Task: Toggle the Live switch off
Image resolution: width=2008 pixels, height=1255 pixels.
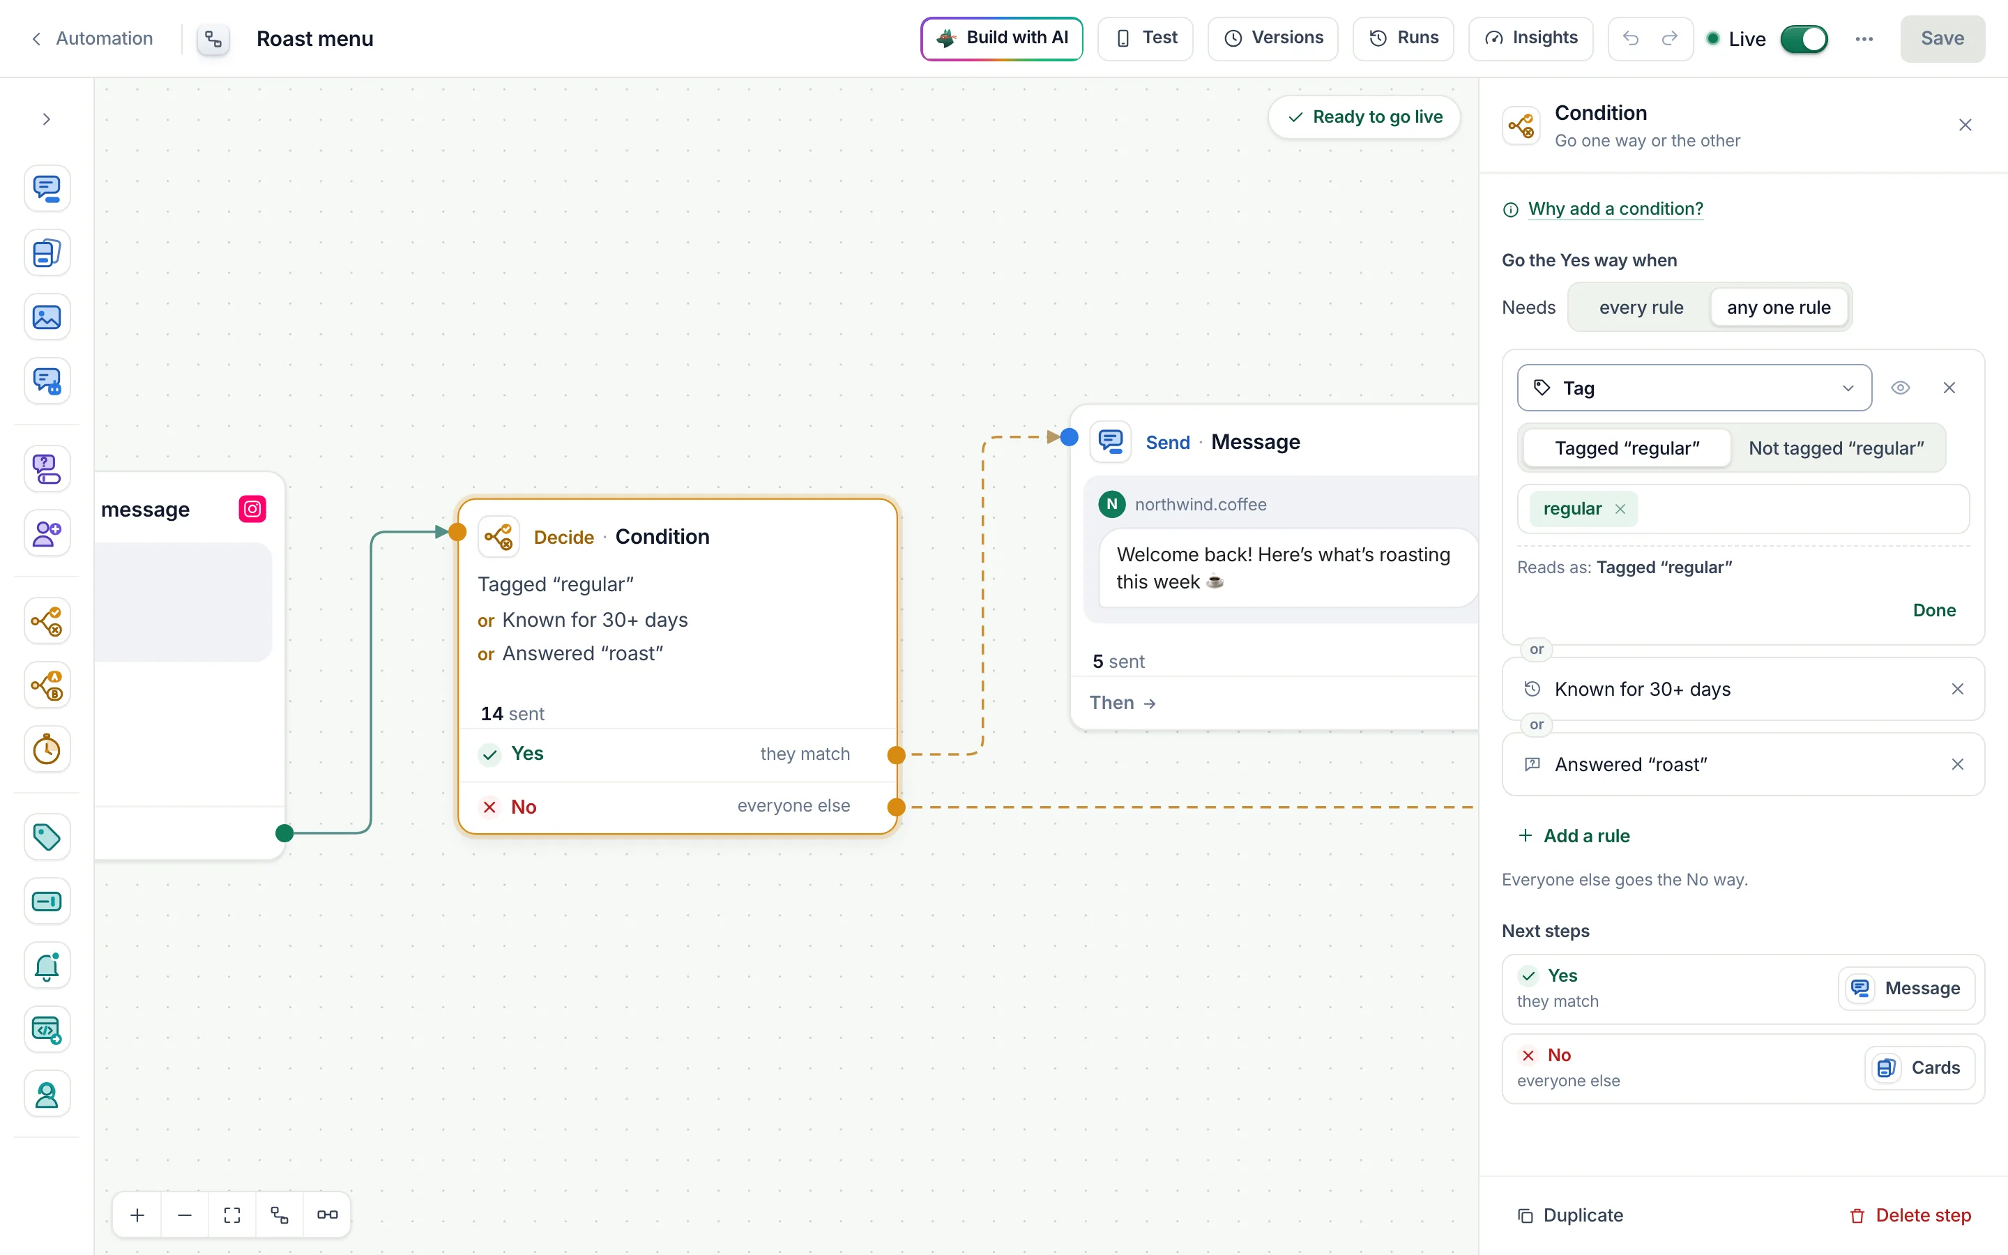Action: click(1804, 38)
